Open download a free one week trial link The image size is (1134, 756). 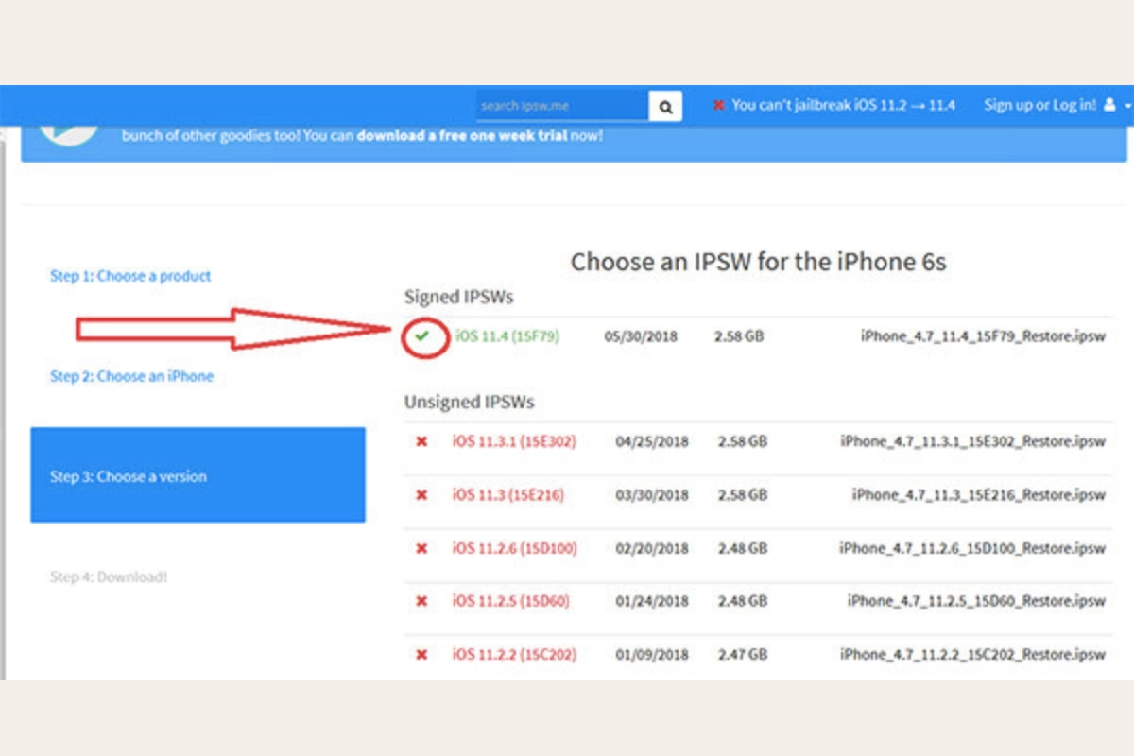point(462,135)
